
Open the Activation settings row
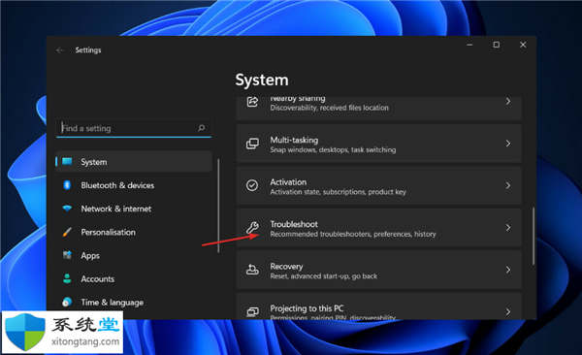coord(379,185)
